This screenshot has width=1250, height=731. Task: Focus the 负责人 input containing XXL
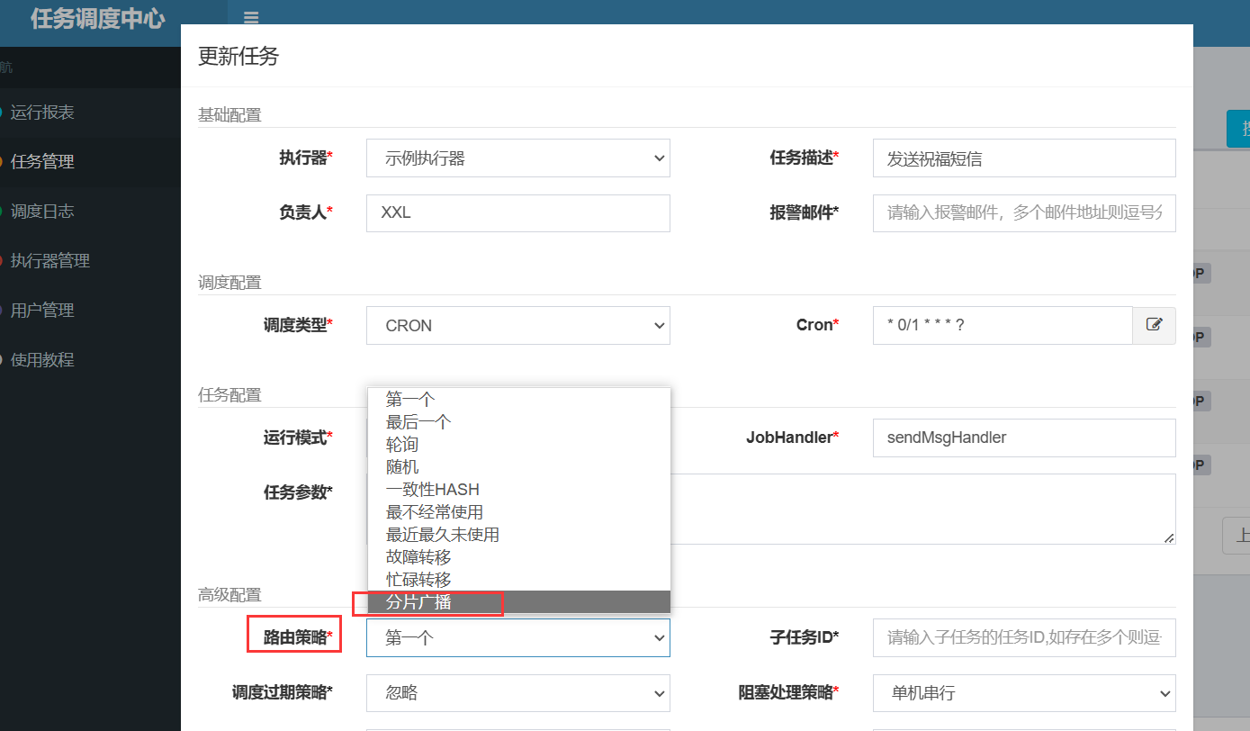(518, 213)
